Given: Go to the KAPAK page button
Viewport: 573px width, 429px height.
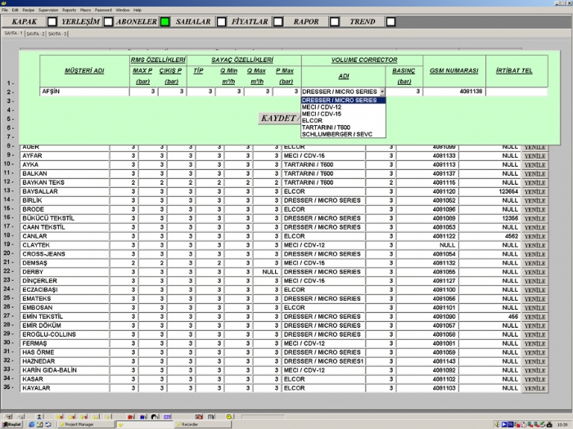Looking at the screenshot, I should pos(24,22).
